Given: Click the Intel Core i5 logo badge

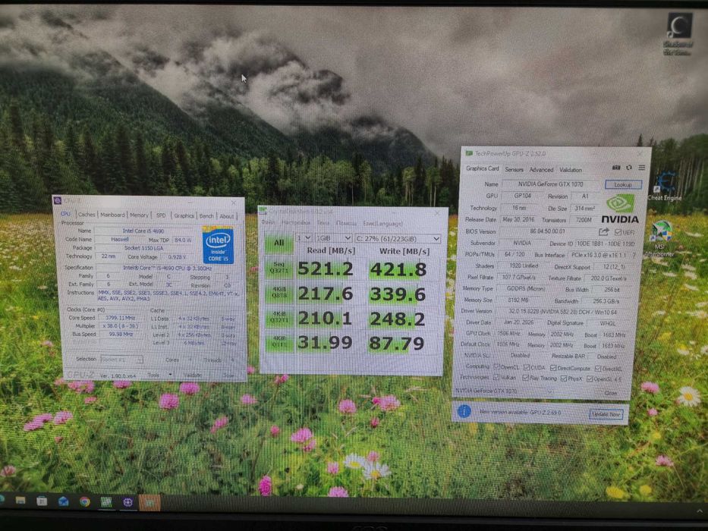Looking at the screenshot, I should 218,245.
